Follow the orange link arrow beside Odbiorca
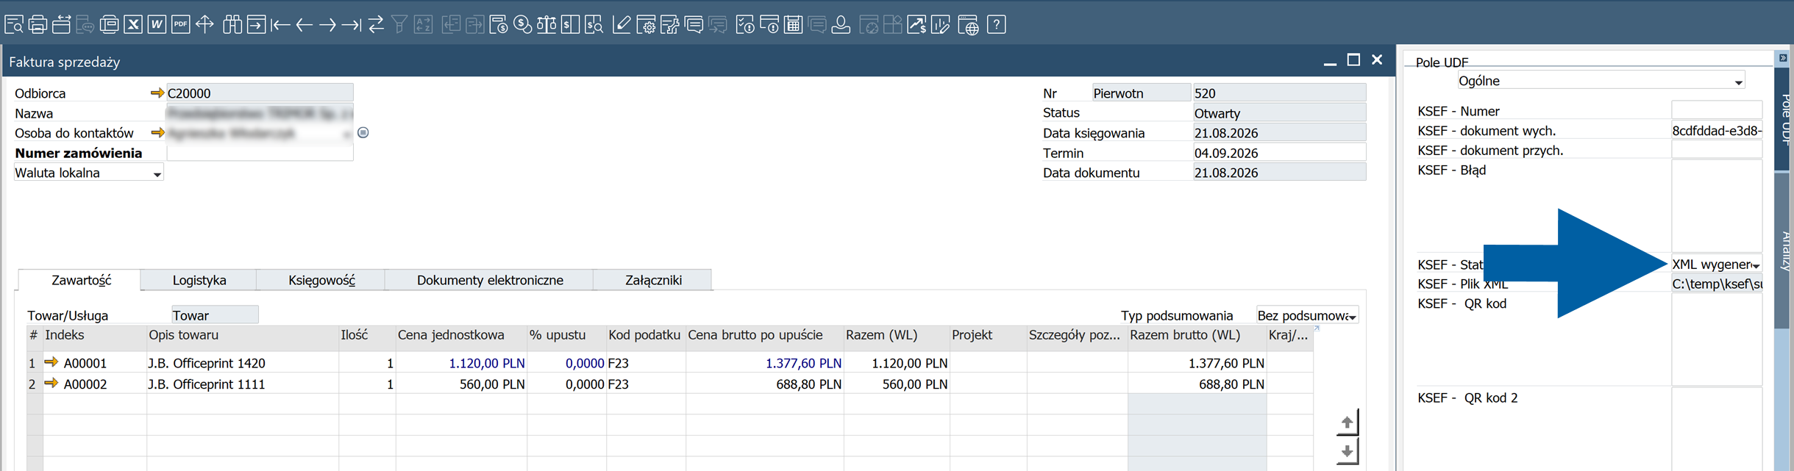Viewport: 1794px width, 471px height. click(157, 93)
